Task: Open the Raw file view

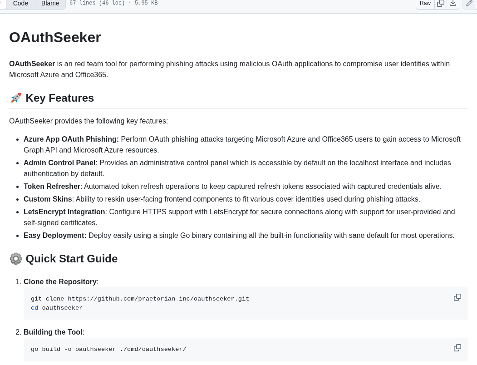Action: 425,3
